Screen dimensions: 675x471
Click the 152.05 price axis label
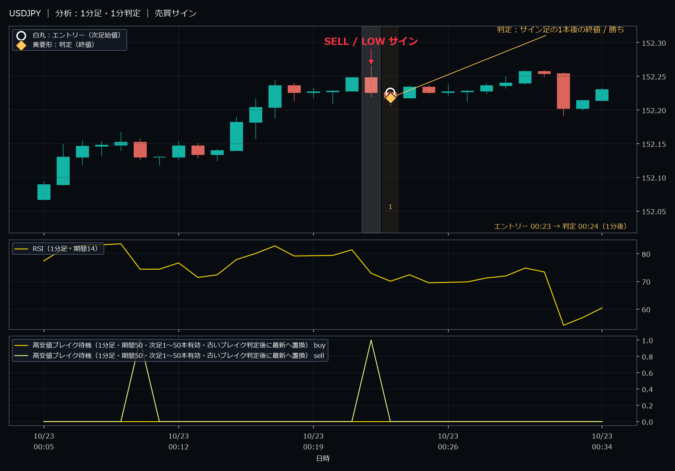tap(654, 212)
